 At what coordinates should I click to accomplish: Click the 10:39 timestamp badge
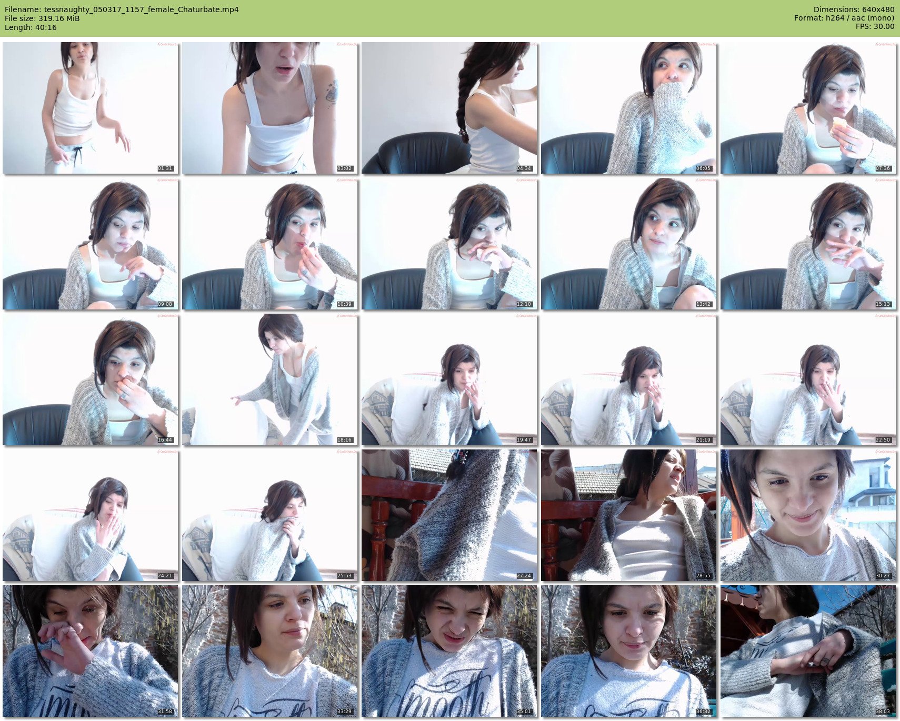[x=345, y=304]
